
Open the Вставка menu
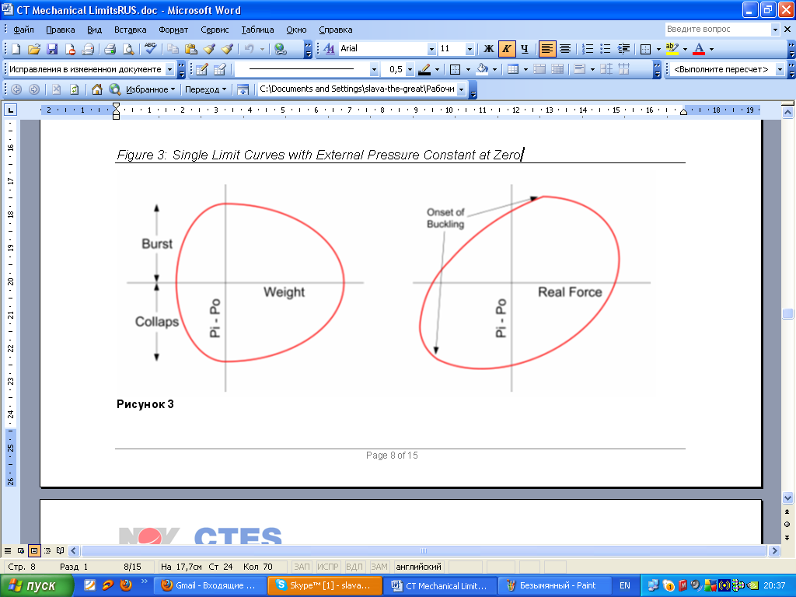pyautogui.click(x=130, y=30)
